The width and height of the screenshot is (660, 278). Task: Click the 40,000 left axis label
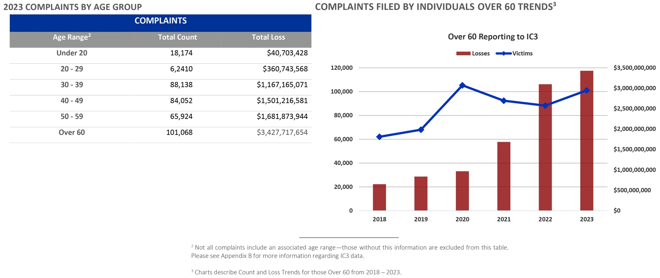[x=343, y=163]
